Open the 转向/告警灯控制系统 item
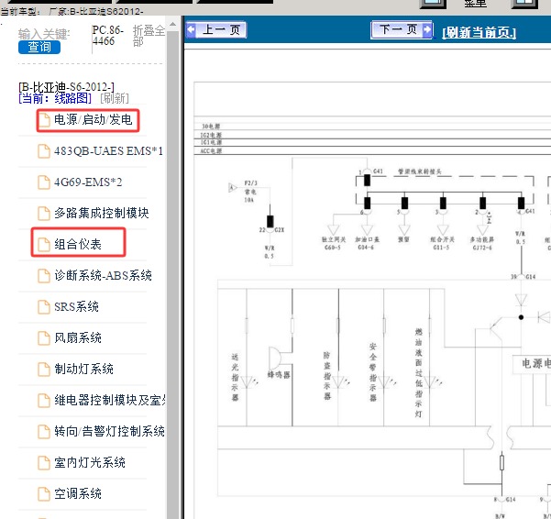The height and width of the screenshot is (519, 551). tap(109, 431)
